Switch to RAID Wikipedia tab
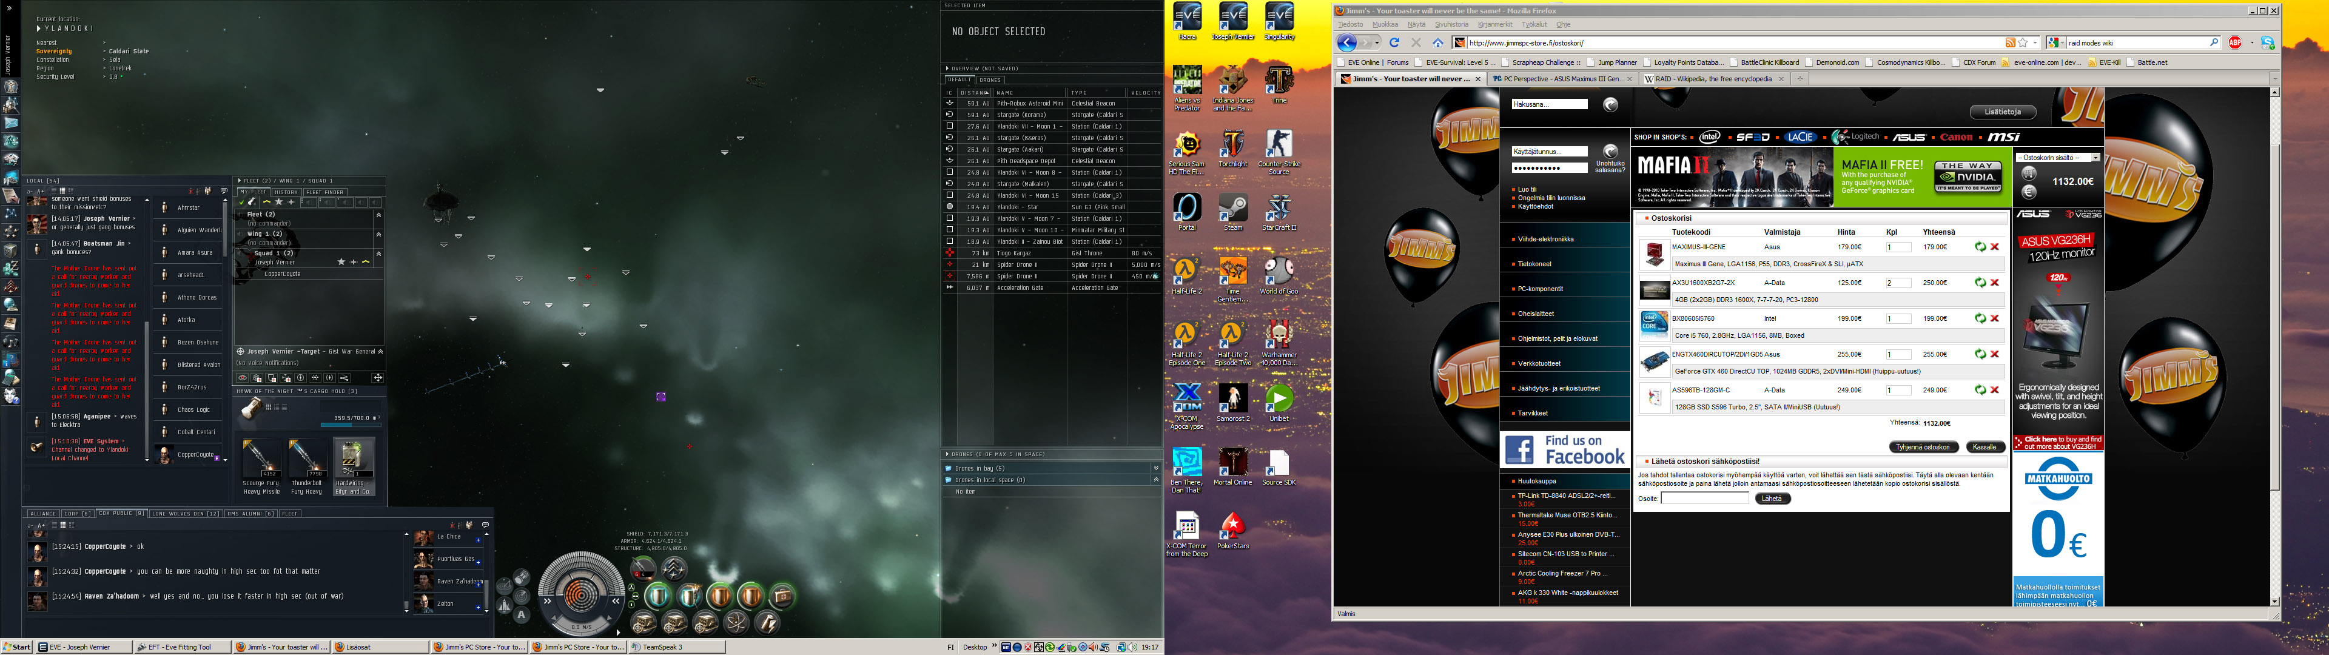The width and height of the screenshot is (2329, 655). point(1712,79)
